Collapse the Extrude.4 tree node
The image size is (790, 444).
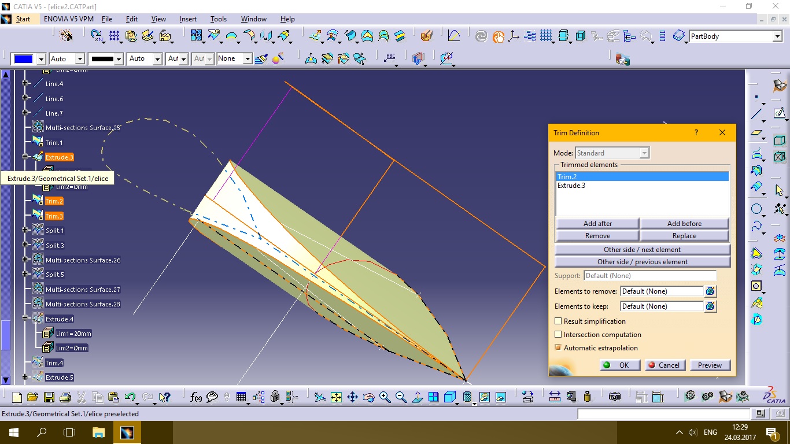click(x=25, y=318)
